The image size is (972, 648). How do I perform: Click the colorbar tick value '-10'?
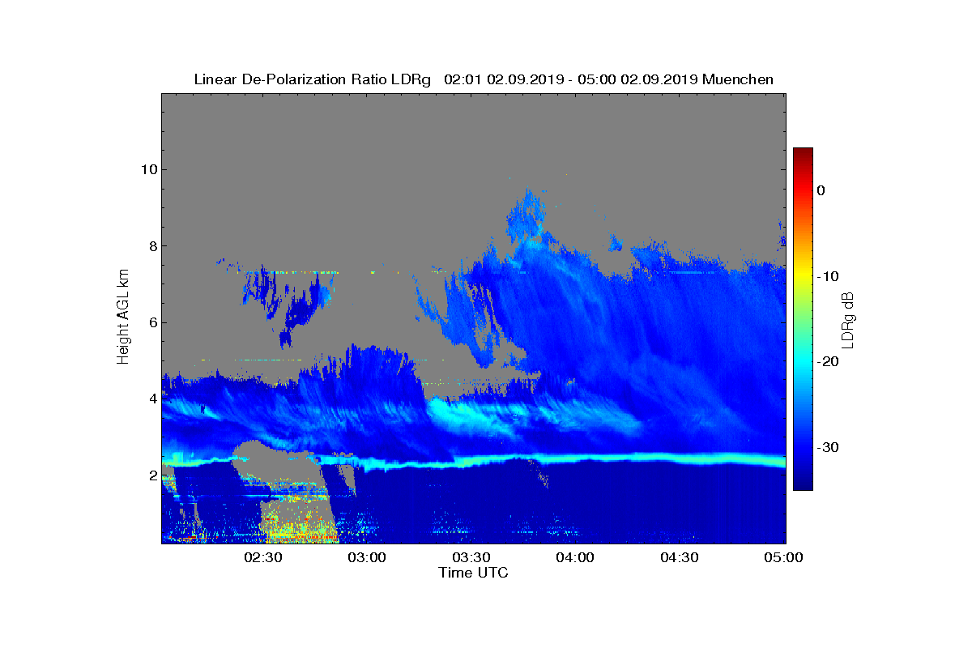pos(828,276)
